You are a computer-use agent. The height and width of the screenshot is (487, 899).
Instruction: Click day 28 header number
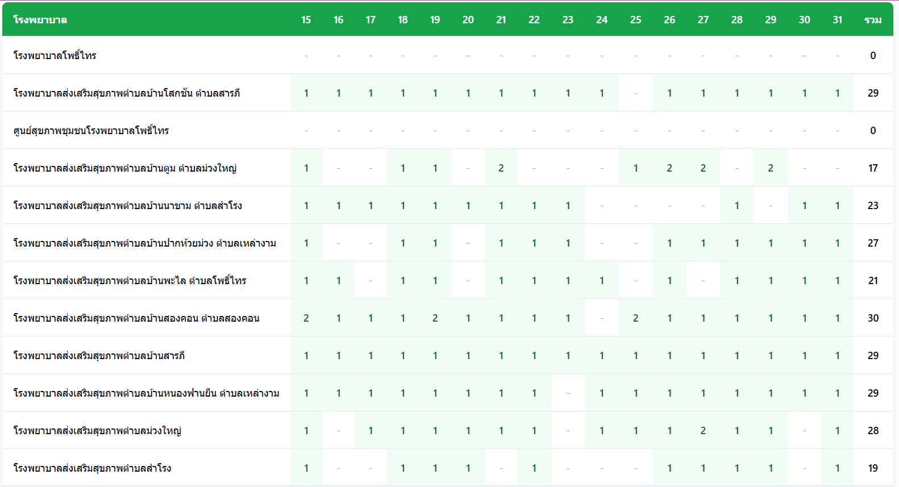coord(736,20)
